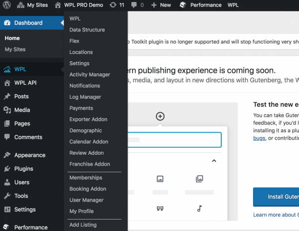Choose Add Listing in WPL submenu
Viewport: 299px width, 231px height.
point(83,225)
